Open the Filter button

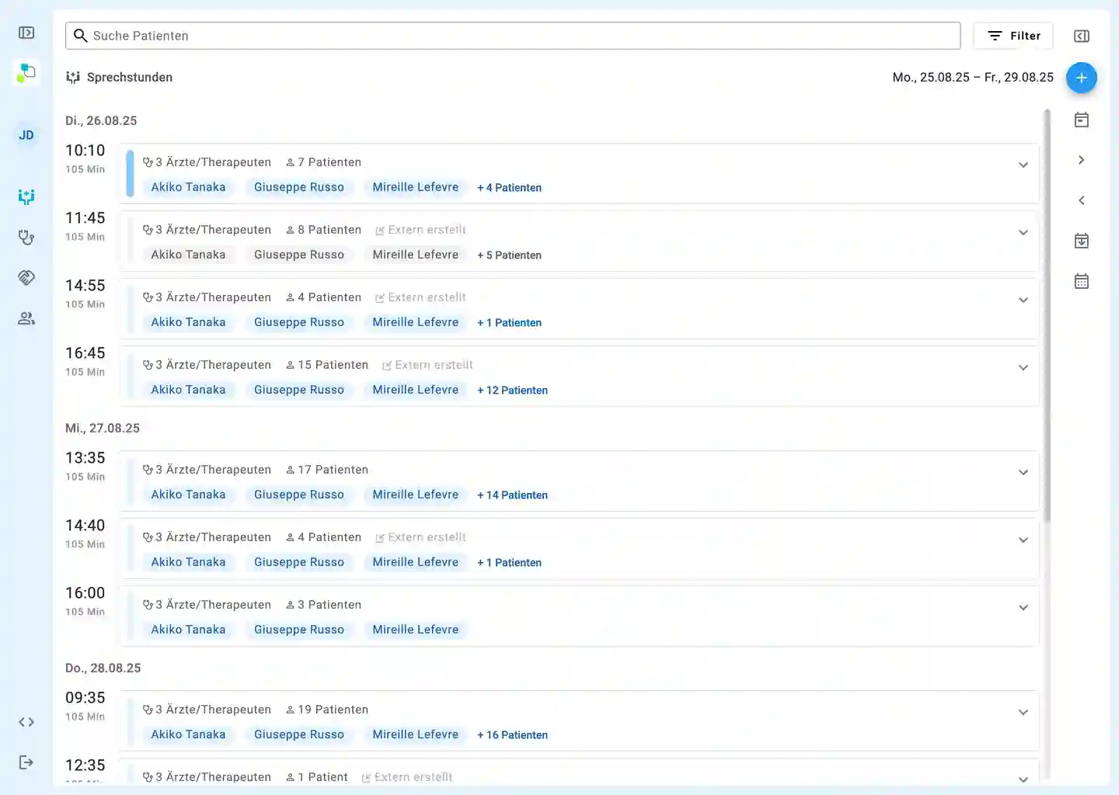point(1013,36)
